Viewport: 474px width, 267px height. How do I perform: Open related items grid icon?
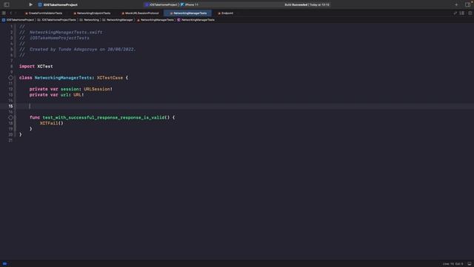pos(4,13)
